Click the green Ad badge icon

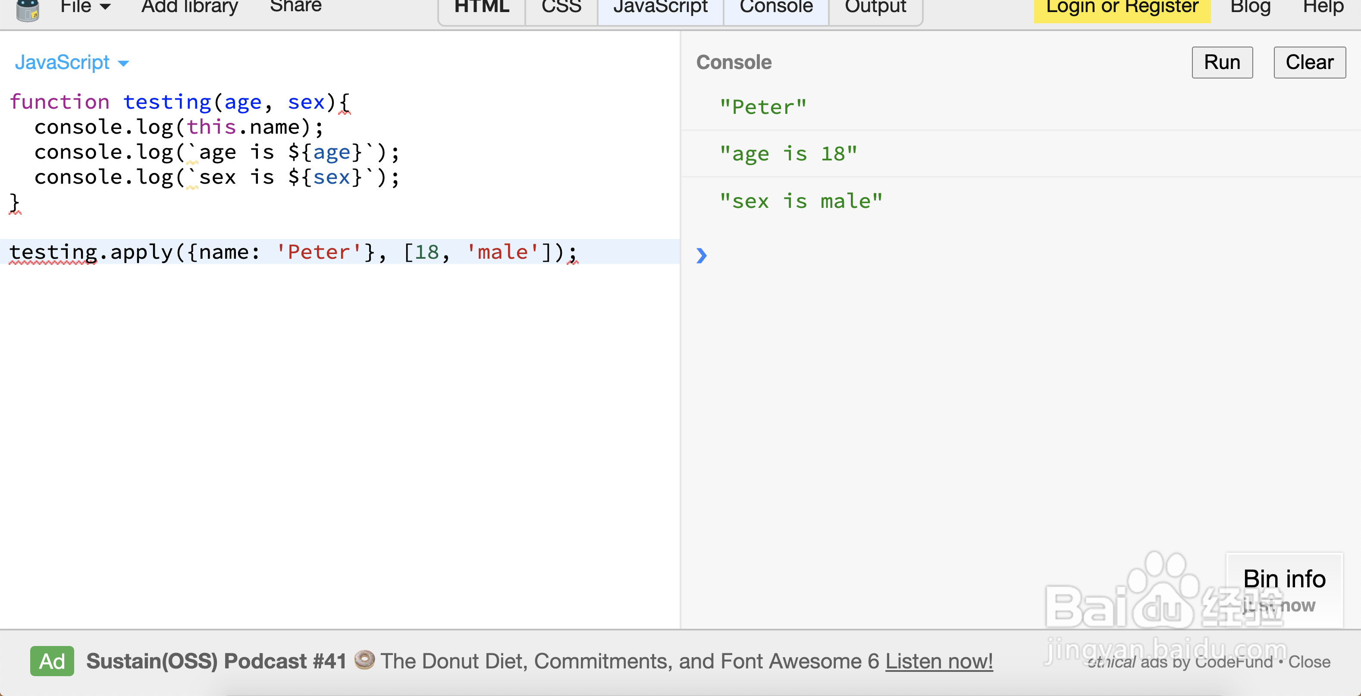click(52, 661)
